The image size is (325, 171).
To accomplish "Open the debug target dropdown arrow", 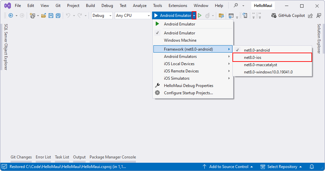I will click(x=194, y=16).
